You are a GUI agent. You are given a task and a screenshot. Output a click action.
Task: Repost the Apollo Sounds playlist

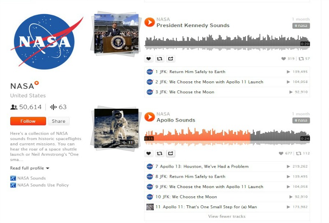pos(160,154)
